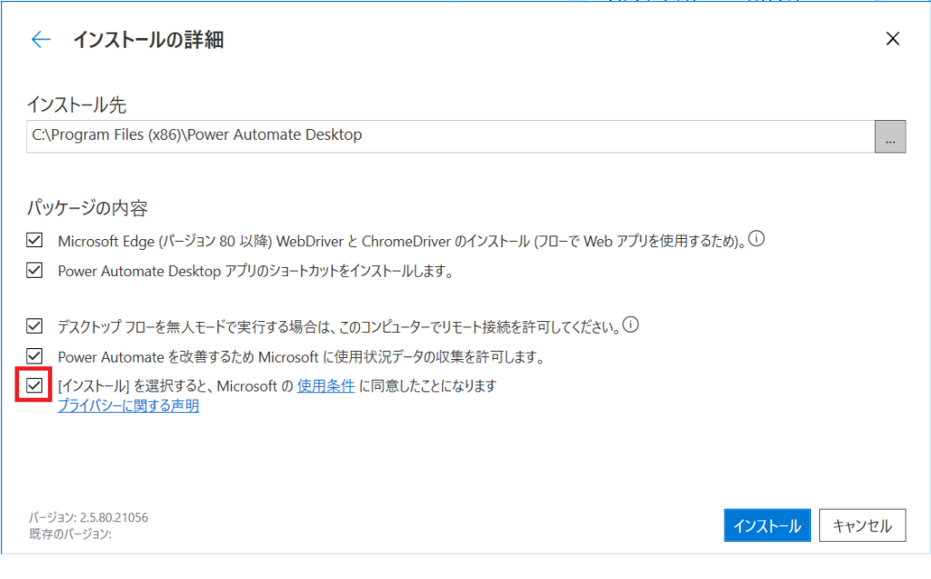This screenshot has height=579, width=931.
Task: Toggle the terms of use agreement checkbox
Action: (35, 385)
